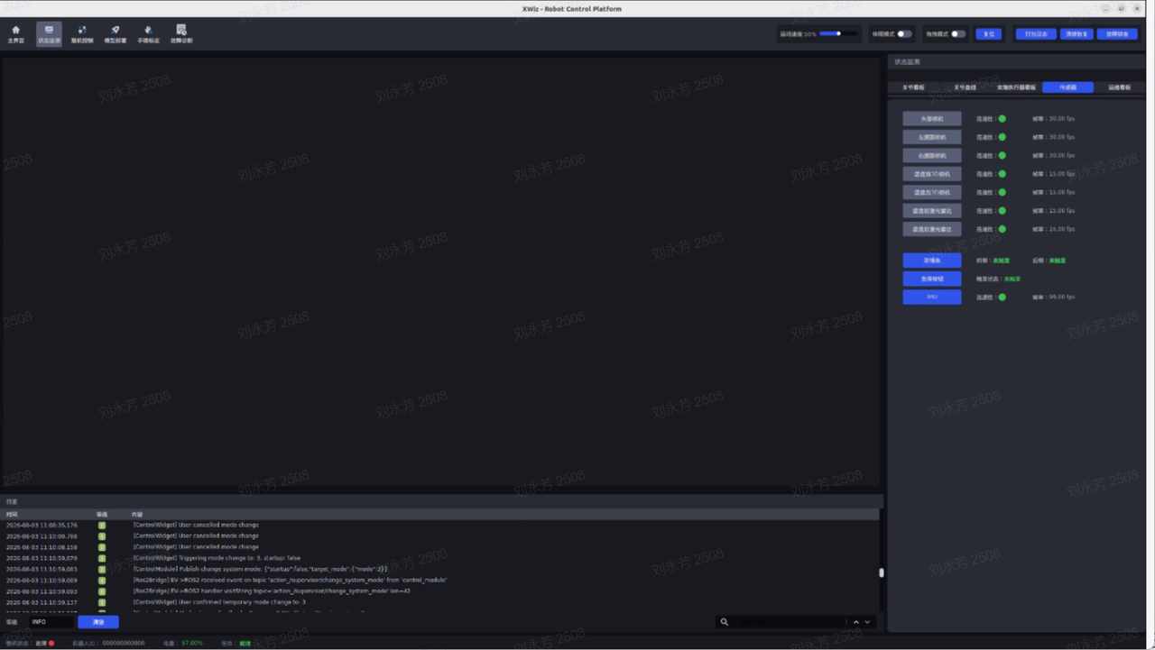
Task: Switch to the 关节曲线 tab
Action: 965,87
